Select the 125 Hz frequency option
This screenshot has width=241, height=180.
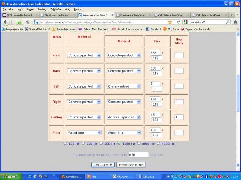coord(66,143)
